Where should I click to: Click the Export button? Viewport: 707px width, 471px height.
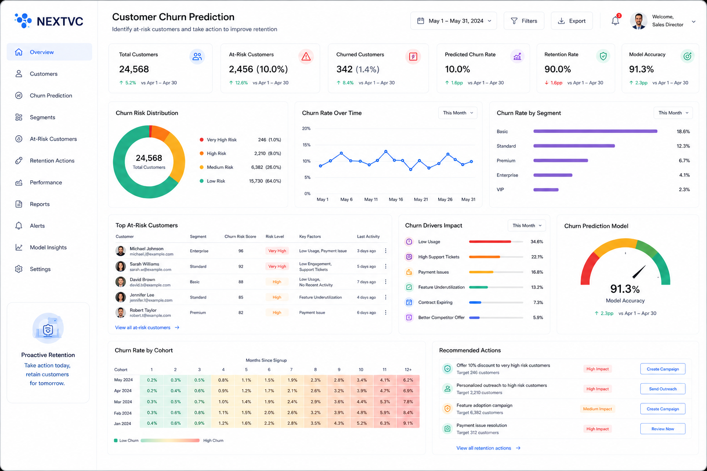572,21
